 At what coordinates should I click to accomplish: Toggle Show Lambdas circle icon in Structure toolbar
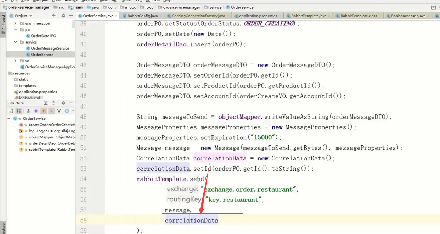67,111
